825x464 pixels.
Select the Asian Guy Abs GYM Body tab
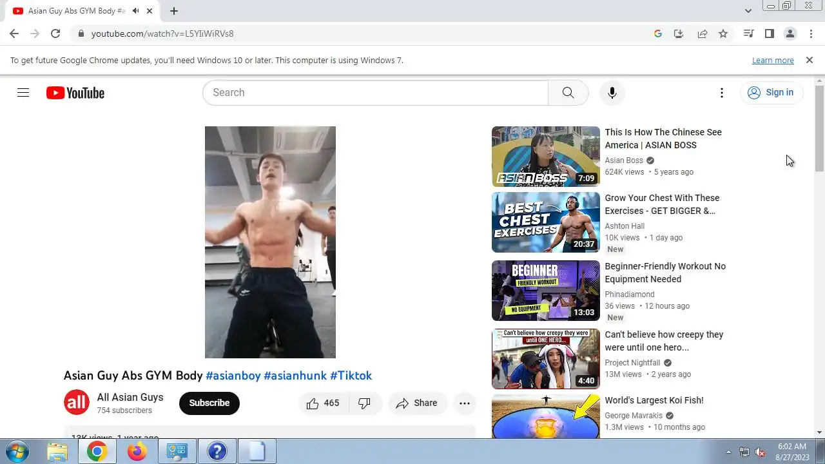pyautogui.click(x=76, y=11)
